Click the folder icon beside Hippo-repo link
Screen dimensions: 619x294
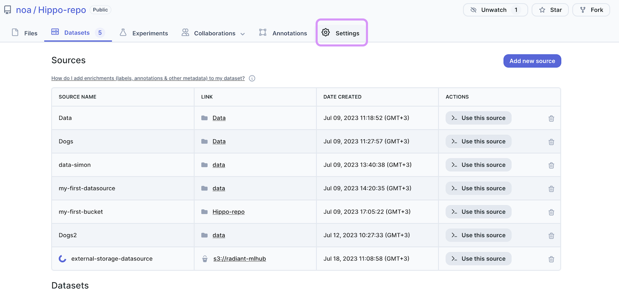click(205, 212)
